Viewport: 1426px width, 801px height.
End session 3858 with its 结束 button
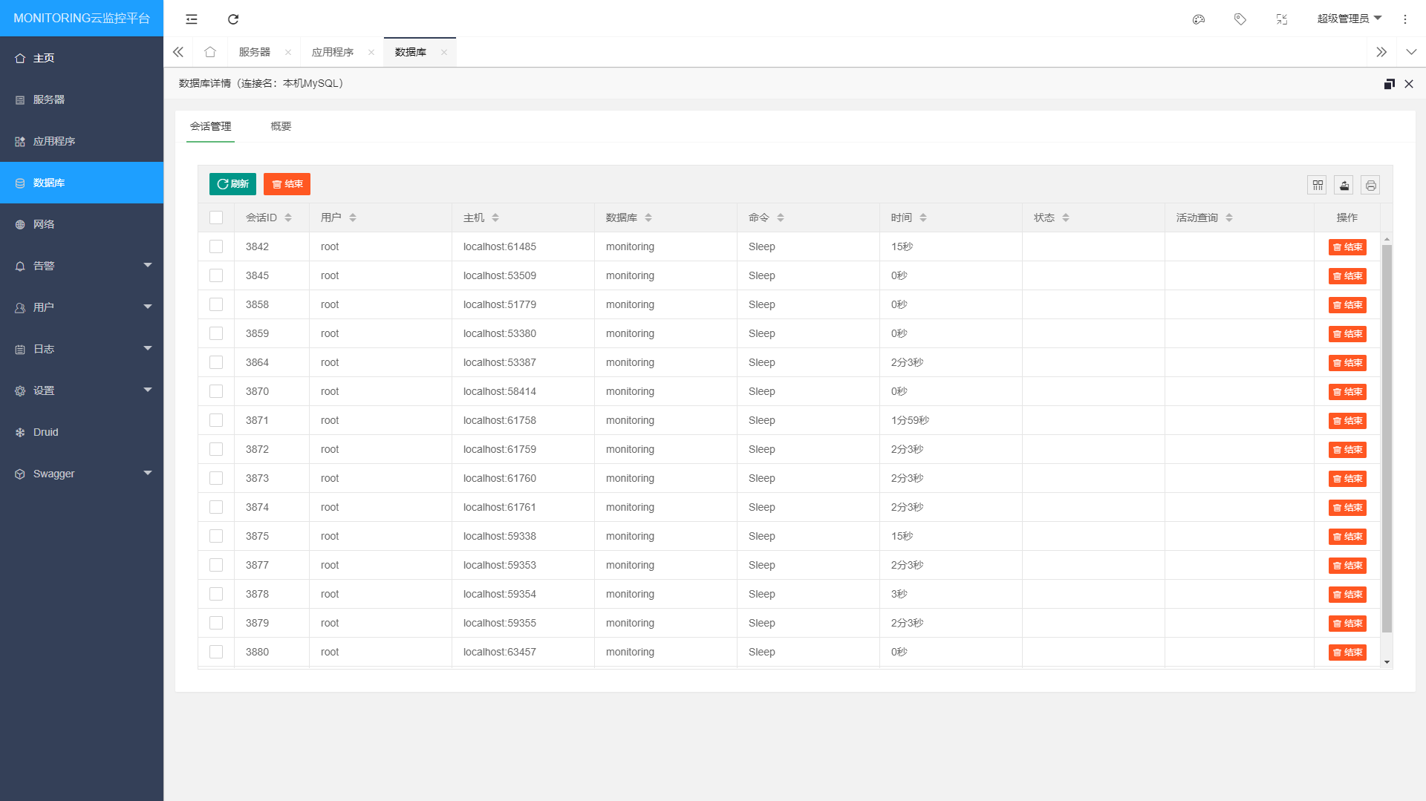click(1347, 304)
